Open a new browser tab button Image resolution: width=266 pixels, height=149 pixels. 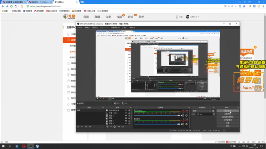82,2
